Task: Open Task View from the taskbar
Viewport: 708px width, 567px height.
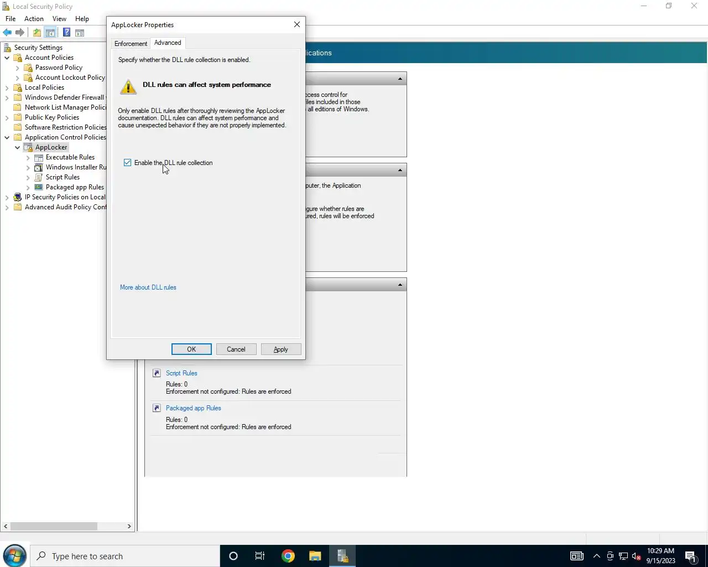Action: point(260,556)
